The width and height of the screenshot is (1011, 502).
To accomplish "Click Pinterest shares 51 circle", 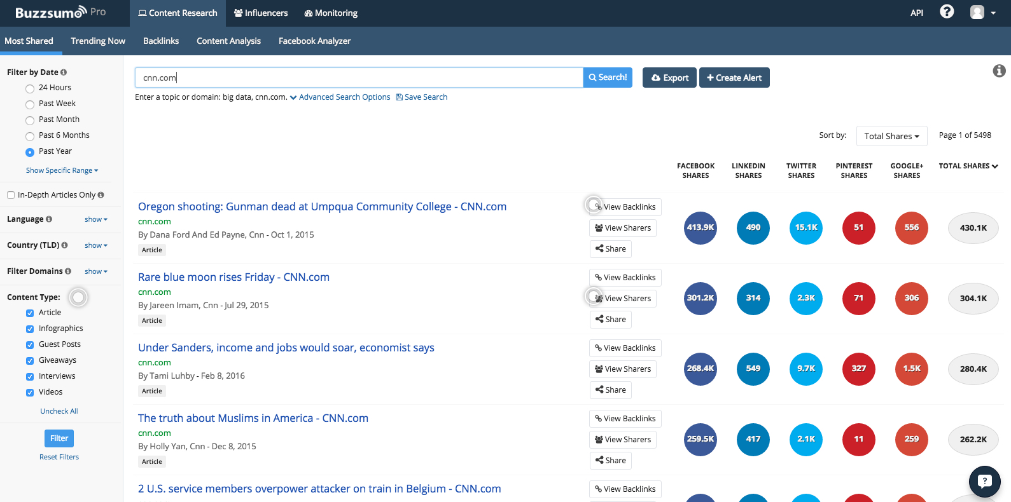I will click(x=859, y=227).
